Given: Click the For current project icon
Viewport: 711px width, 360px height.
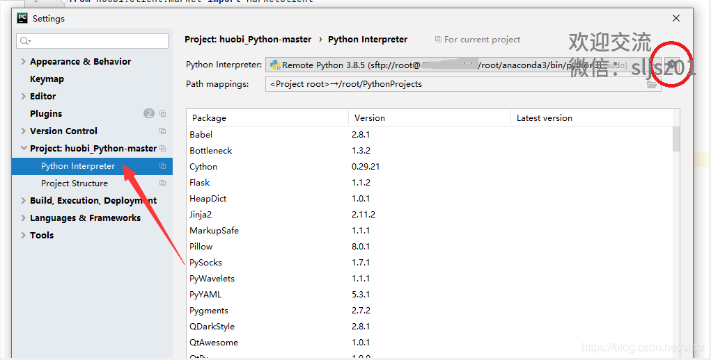Looking at the screenshot, I should point(438,40).
